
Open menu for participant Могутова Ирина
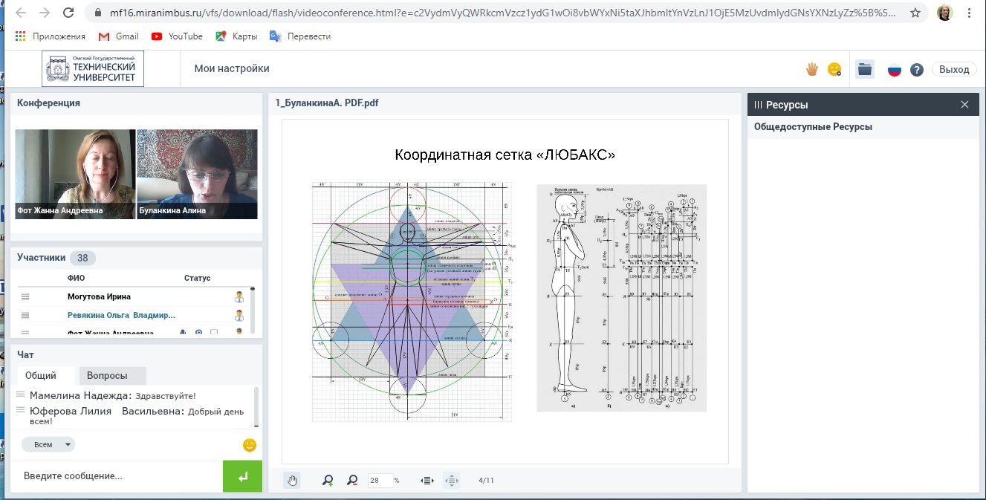[x=25, y=296]
